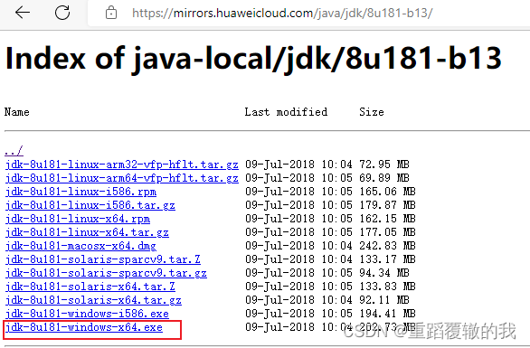
Task: Select the 69.89 MB size value
Action: 384,178
